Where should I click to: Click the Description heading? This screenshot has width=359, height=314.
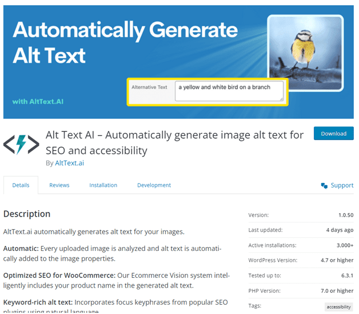[27, 214]
